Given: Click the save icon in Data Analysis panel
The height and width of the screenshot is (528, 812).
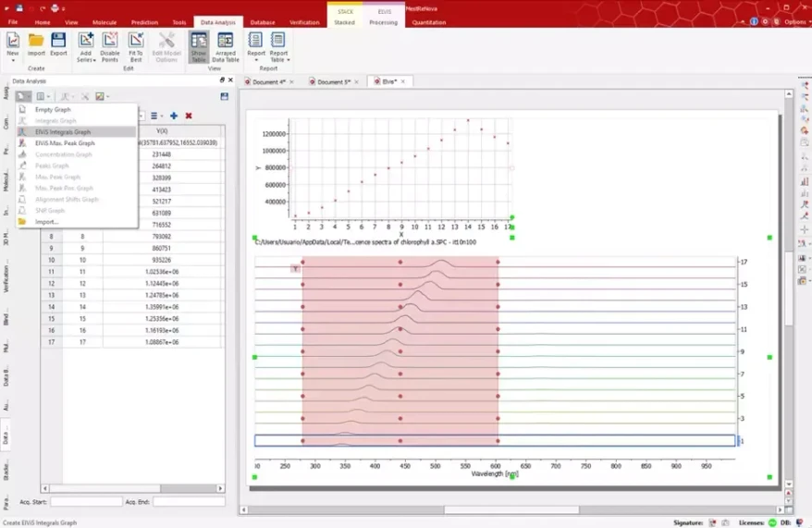Looking at the screenshot, I should tap(224, 96).
